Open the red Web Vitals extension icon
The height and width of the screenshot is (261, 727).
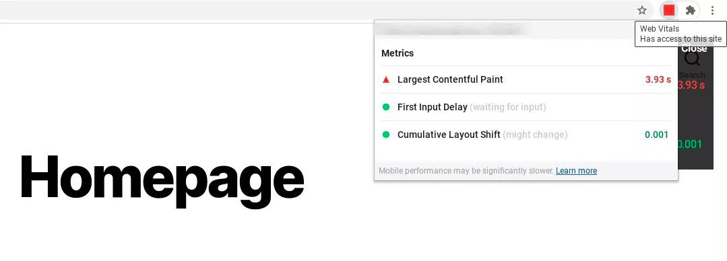pyautogui.click(x=668, y=10)
